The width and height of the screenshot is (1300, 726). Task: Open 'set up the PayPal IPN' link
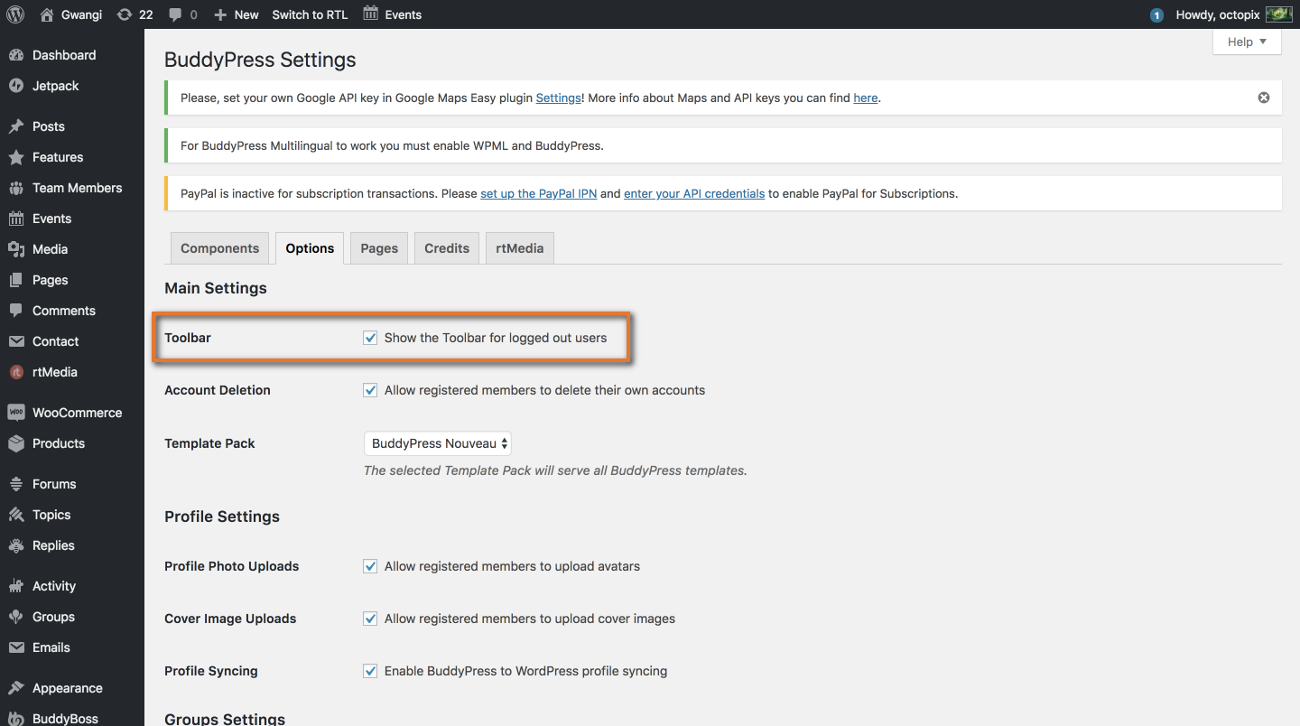tap(539, 193)
